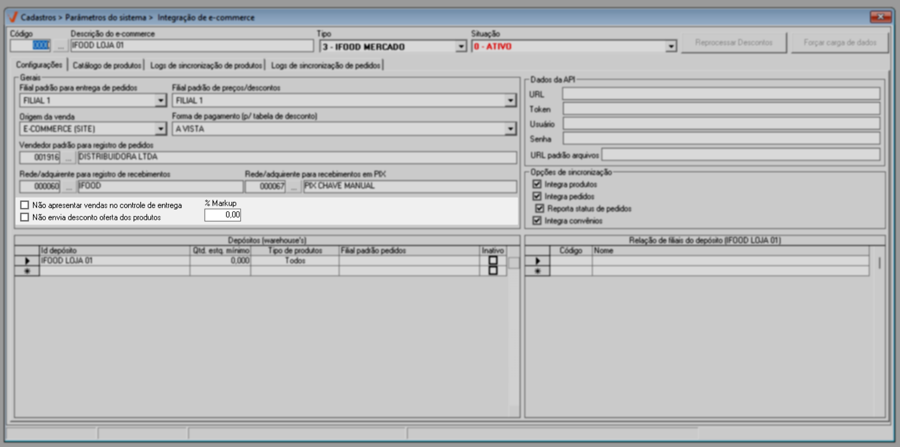
Task: Open the Código lookup ellipsis button
Action: (x=60, y=46)
